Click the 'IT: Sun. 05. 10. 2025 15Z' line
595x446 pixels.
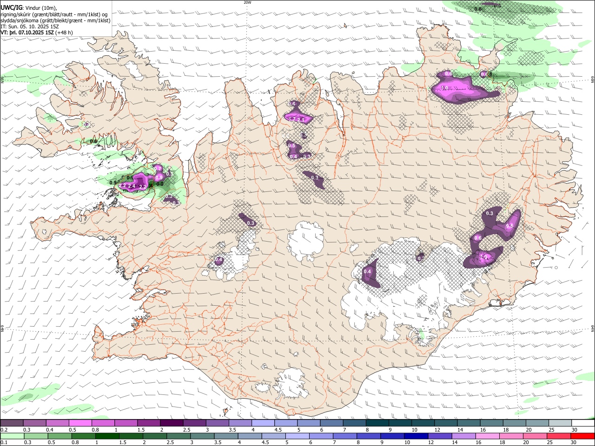(30, 26)
